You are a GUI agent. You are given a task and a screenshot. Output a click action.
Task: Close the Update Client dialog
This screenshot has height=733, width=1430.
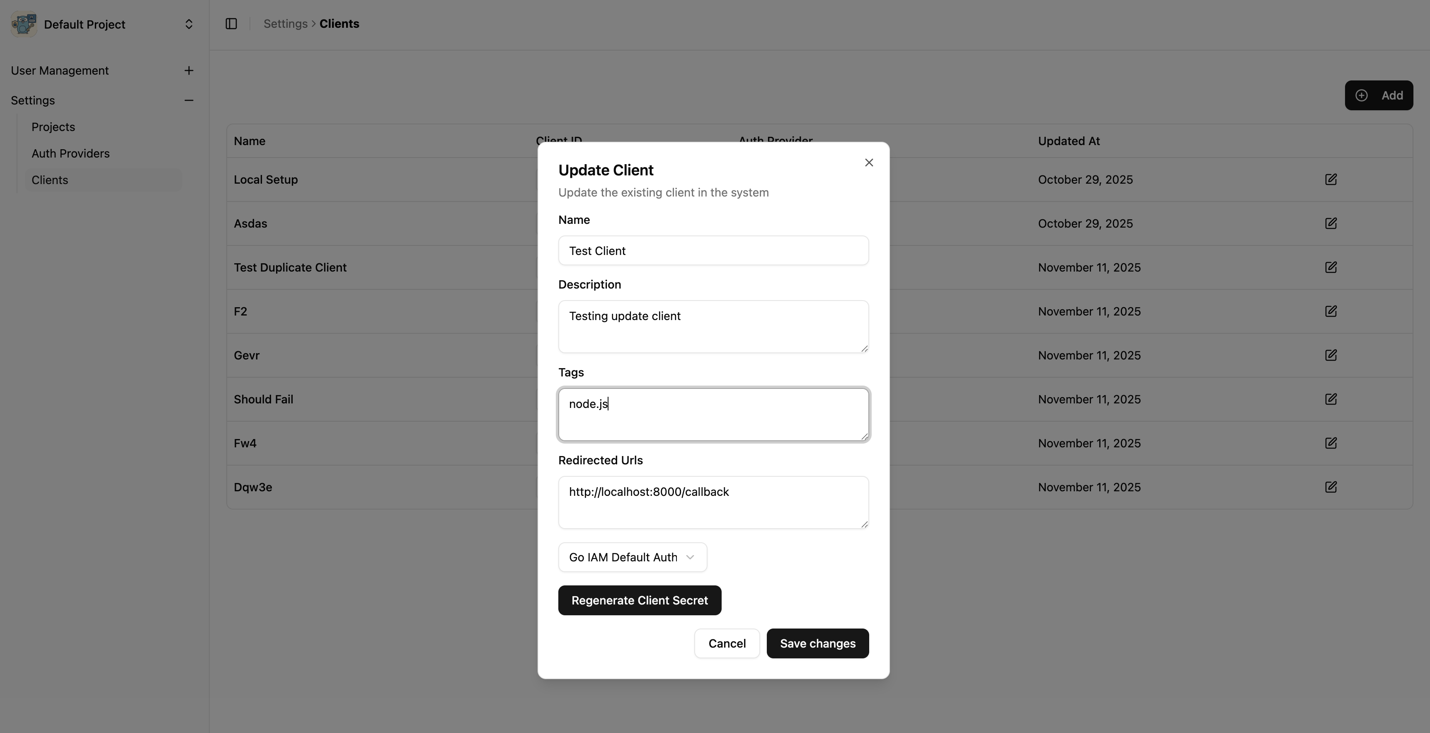[869, 162]
